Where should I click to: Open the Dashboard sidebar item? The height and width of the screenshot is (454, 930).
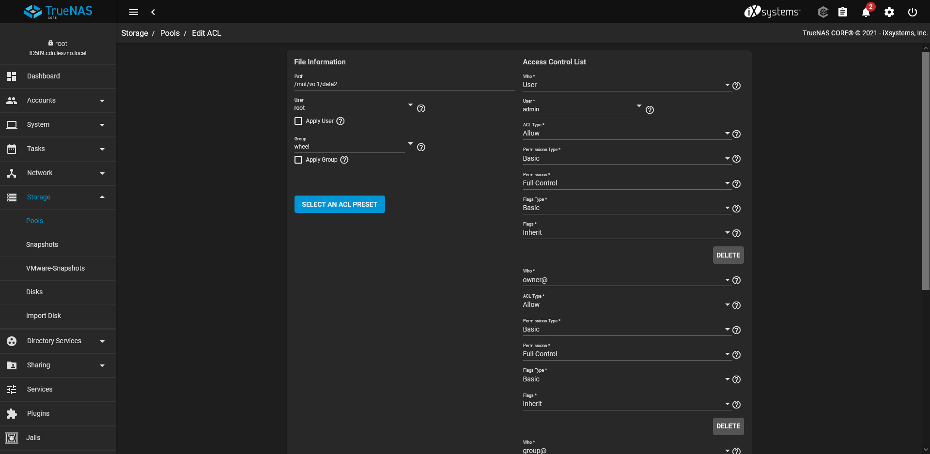pos(44,76)
